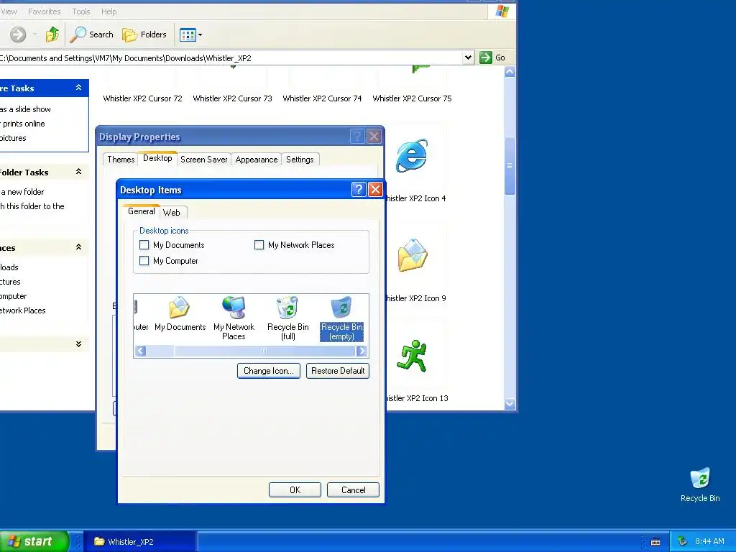Click the Restore Default button

pos(338,371)
